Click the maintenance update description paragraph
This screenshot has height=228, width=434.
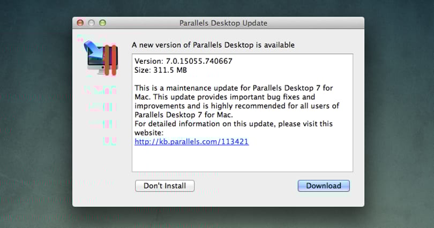tap(237, 102)
